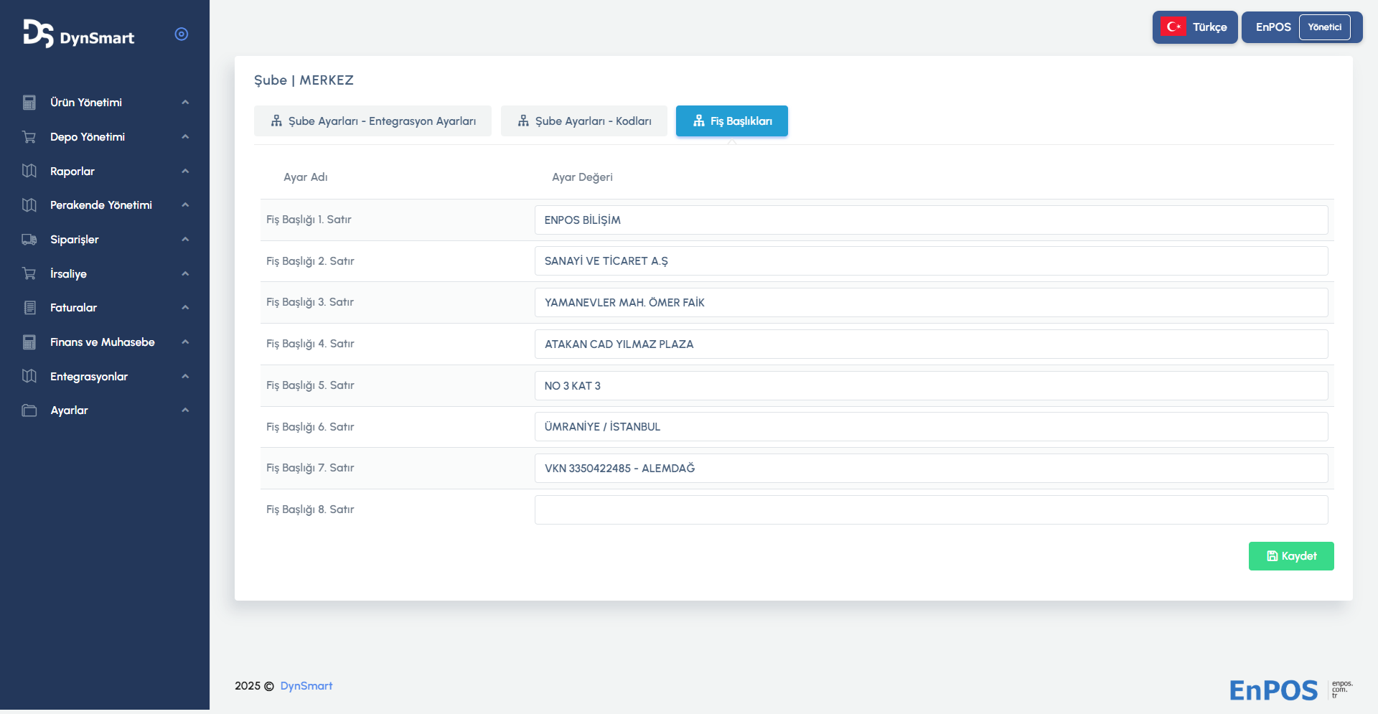Image resolution: width=1378 pixels, height=714 pixels.
Task: Open the DynSmart footer link
Action: coord(306,686)
